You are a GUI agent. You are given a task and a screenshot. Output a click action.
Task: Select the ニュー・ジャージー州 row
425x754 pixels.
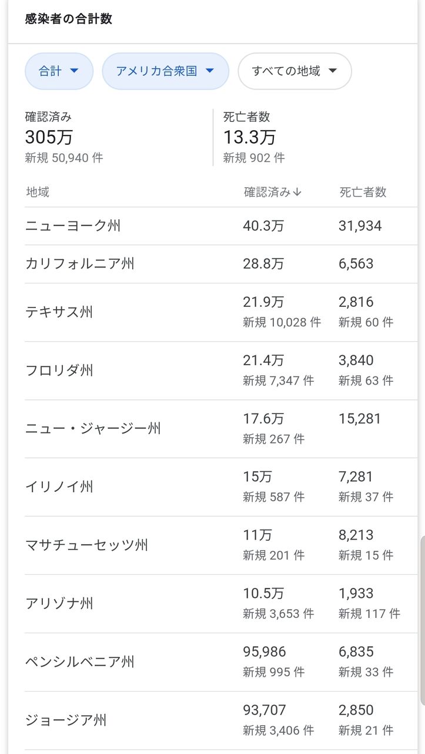[221, 429]
